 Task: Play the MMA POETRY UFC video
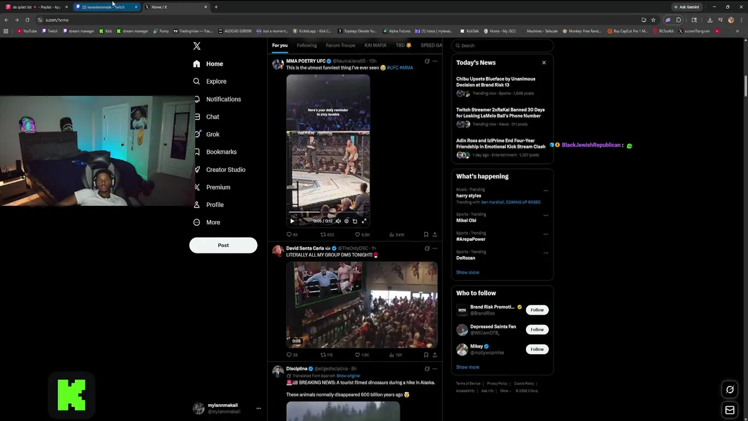click(x=292, y=221)
